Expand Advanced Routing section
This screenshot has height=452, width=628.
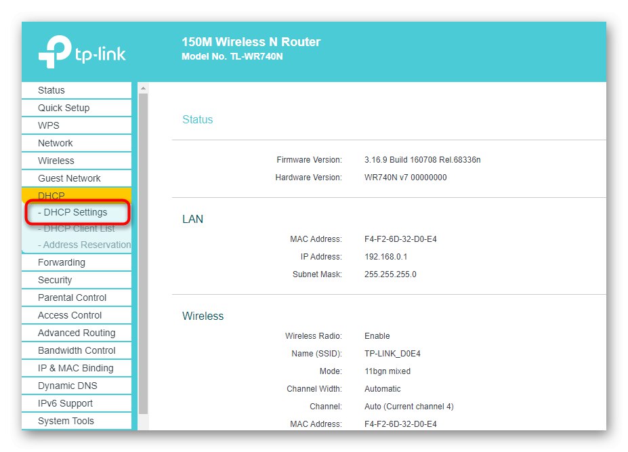pyautogui.click(x=77, y=333)
